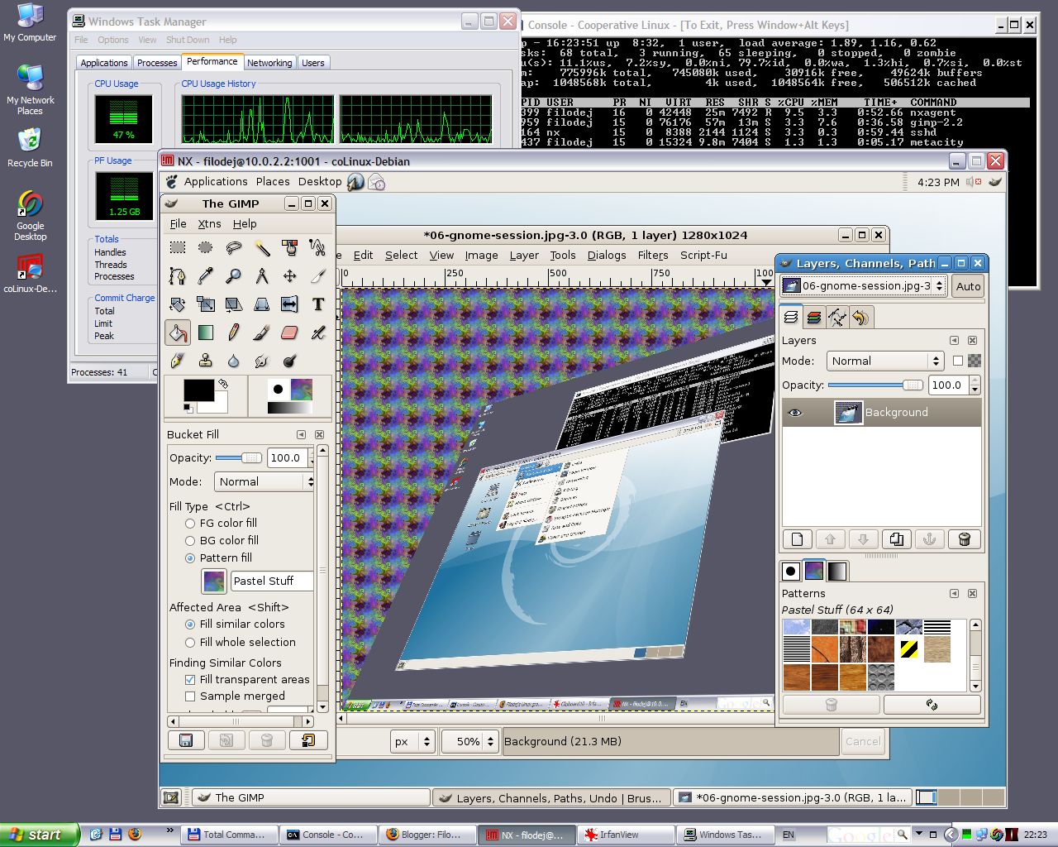Switch to Networking tab in Task Manager

pyautogui.click(x=269, y=63)
